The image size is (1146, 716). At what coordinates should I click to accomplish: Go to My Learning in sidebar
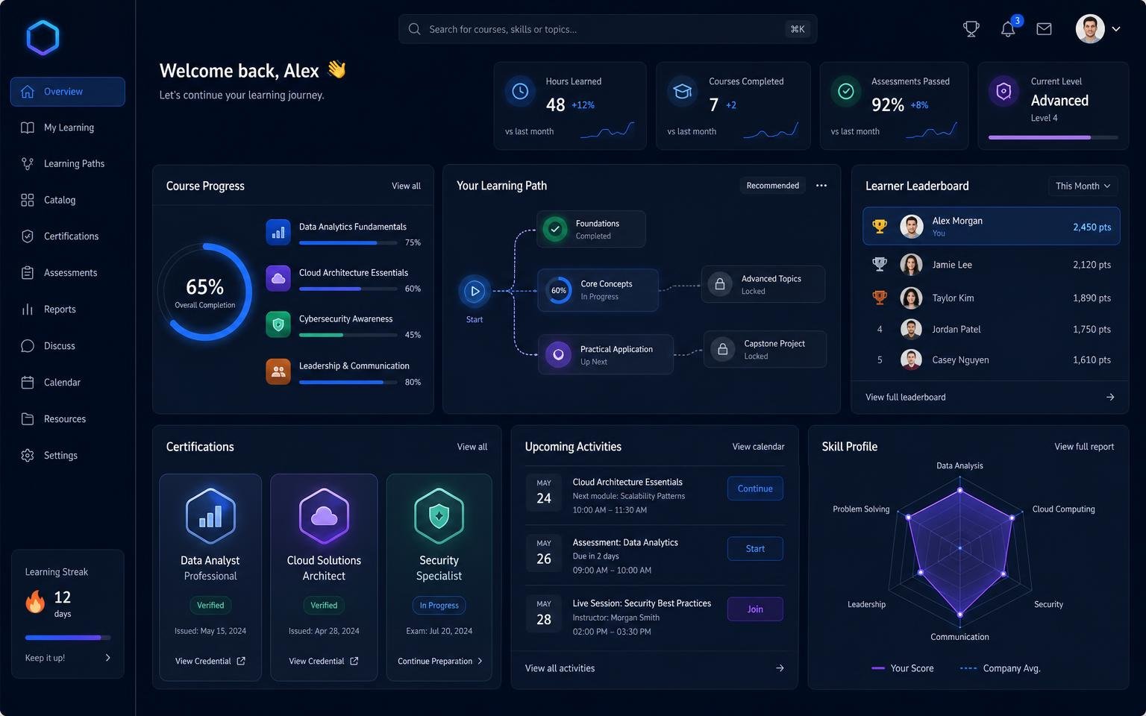68,128
